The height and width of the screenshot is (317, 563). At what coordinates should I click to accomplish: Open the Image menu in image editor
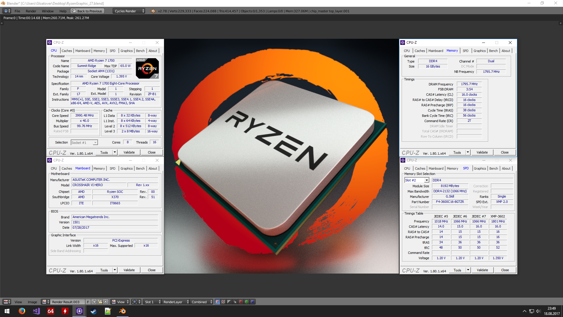click(x=32, y=302)
